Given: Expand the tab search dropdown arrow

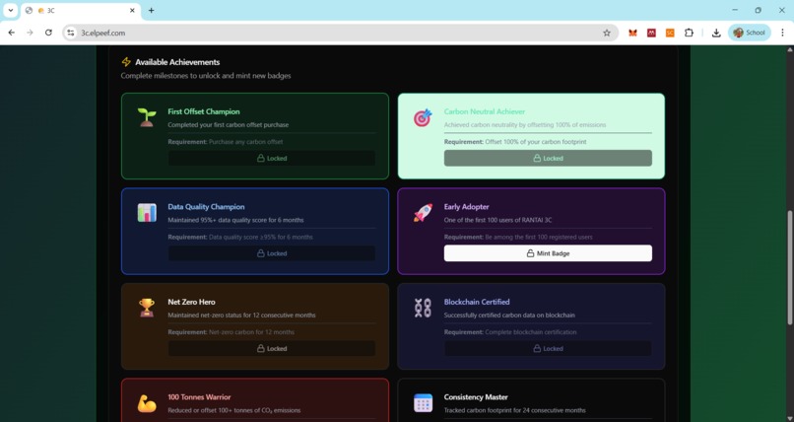Looking at the screenshot, I should [10, 10].
